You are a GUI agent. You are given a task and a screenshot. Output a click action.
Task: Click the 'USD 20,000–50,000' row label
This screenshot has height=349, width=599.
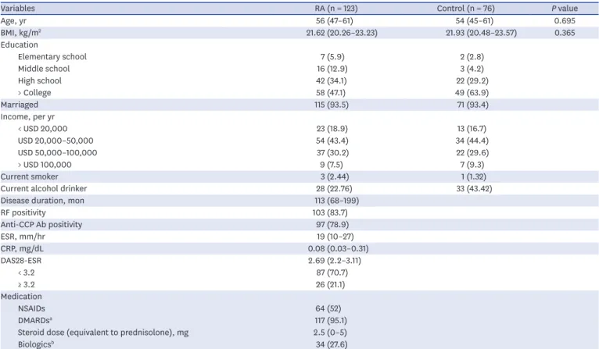(56, 141)
